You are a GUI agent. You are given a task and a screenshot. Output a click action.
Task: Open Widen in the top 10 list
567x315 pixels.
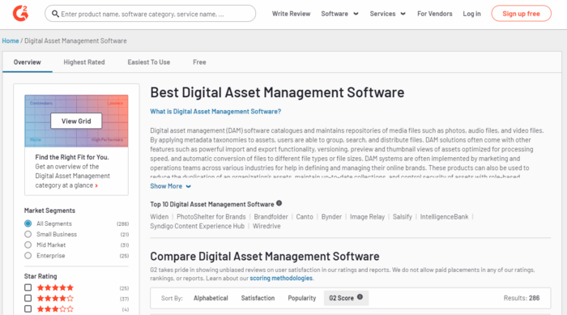[x=159, y=217]
